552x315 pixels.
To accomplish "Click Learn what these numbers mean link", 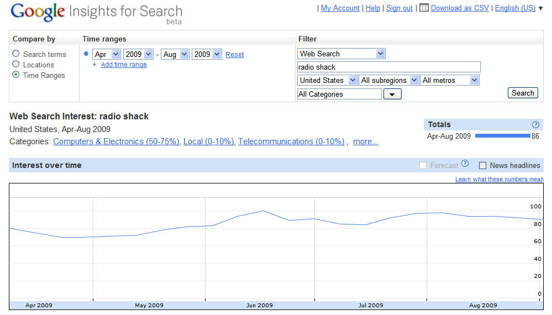I will 499,179.
